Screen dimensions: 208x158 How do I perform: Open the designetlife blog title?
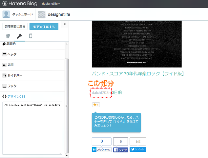(x=59, y=14)
